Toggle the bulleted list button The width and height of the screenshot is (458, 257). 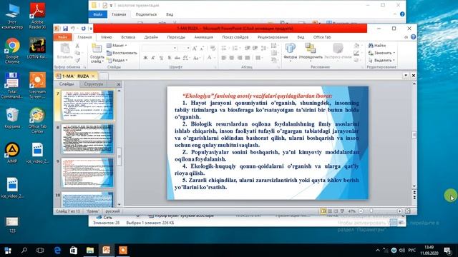[225, 48]
